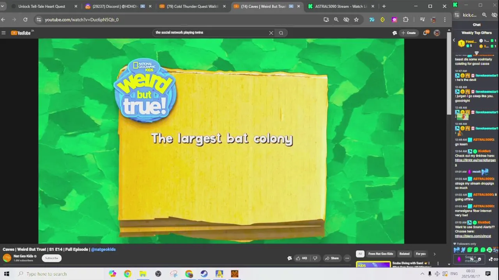
Task: Open File Explorer from the taskbar
Action: (143, 274)
